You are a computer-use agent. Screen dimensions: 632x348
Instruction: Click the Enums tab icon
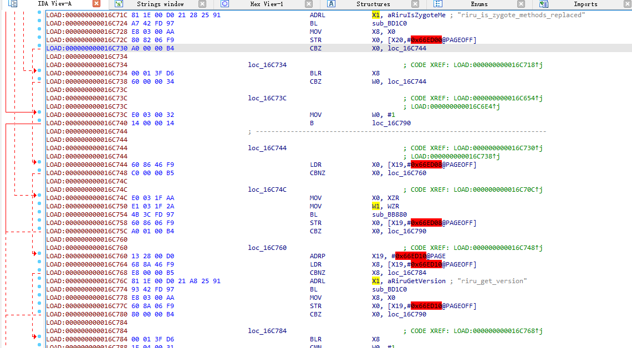(437, 4)
